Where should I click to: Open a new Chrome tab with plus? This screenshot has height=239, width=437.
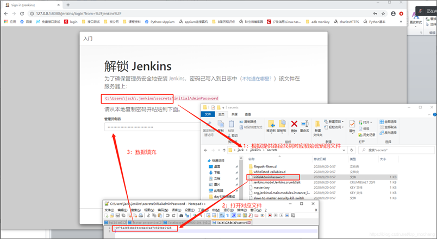tap(68, 5)
